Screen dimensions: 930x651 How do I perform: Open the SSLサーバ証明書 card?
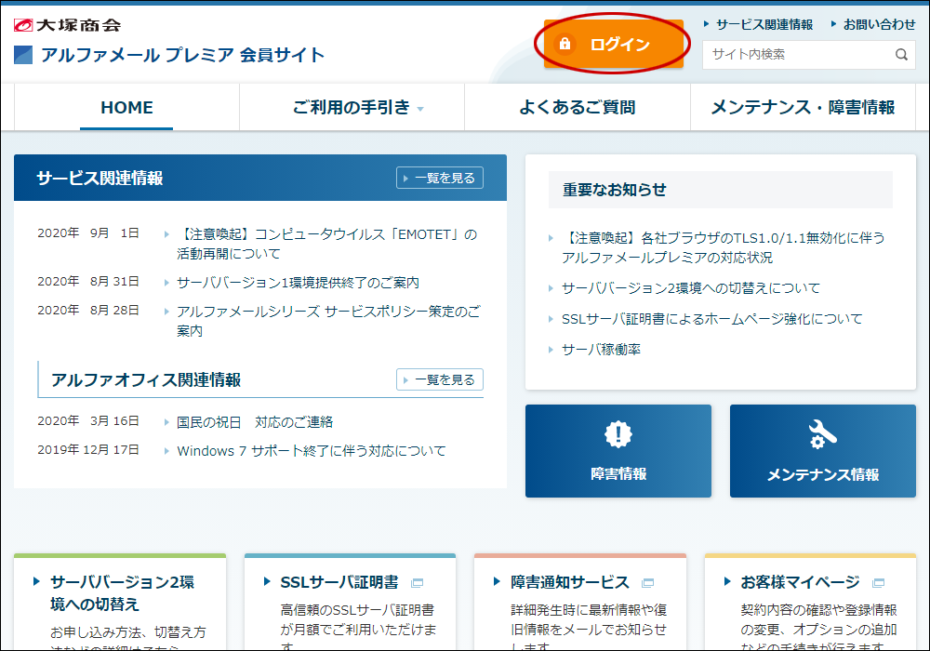350,603
